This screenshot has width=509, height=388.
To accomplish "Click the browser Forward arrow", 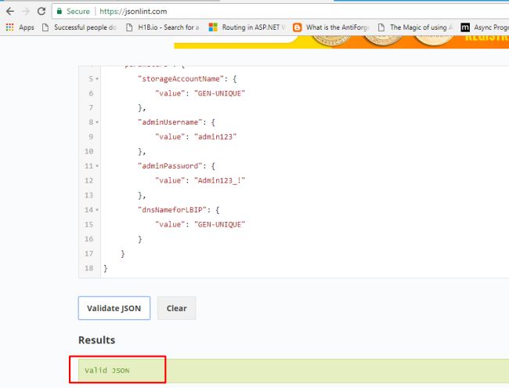I will pyautogui.click(x=26, y=12).
